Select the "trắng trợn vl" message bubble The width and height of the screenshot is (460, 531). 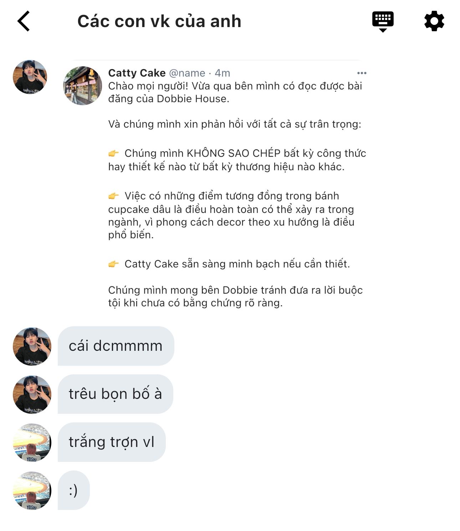click(112, 442)
